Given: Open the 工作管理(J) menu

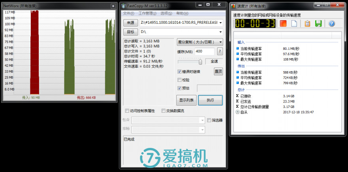Looking at the screenshot, I should [x=148, y=13].
